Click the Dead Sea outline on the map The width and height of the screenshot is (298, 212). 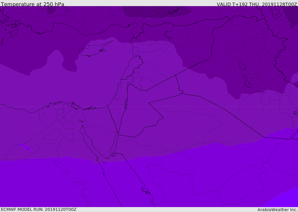[x=126, y=104]
